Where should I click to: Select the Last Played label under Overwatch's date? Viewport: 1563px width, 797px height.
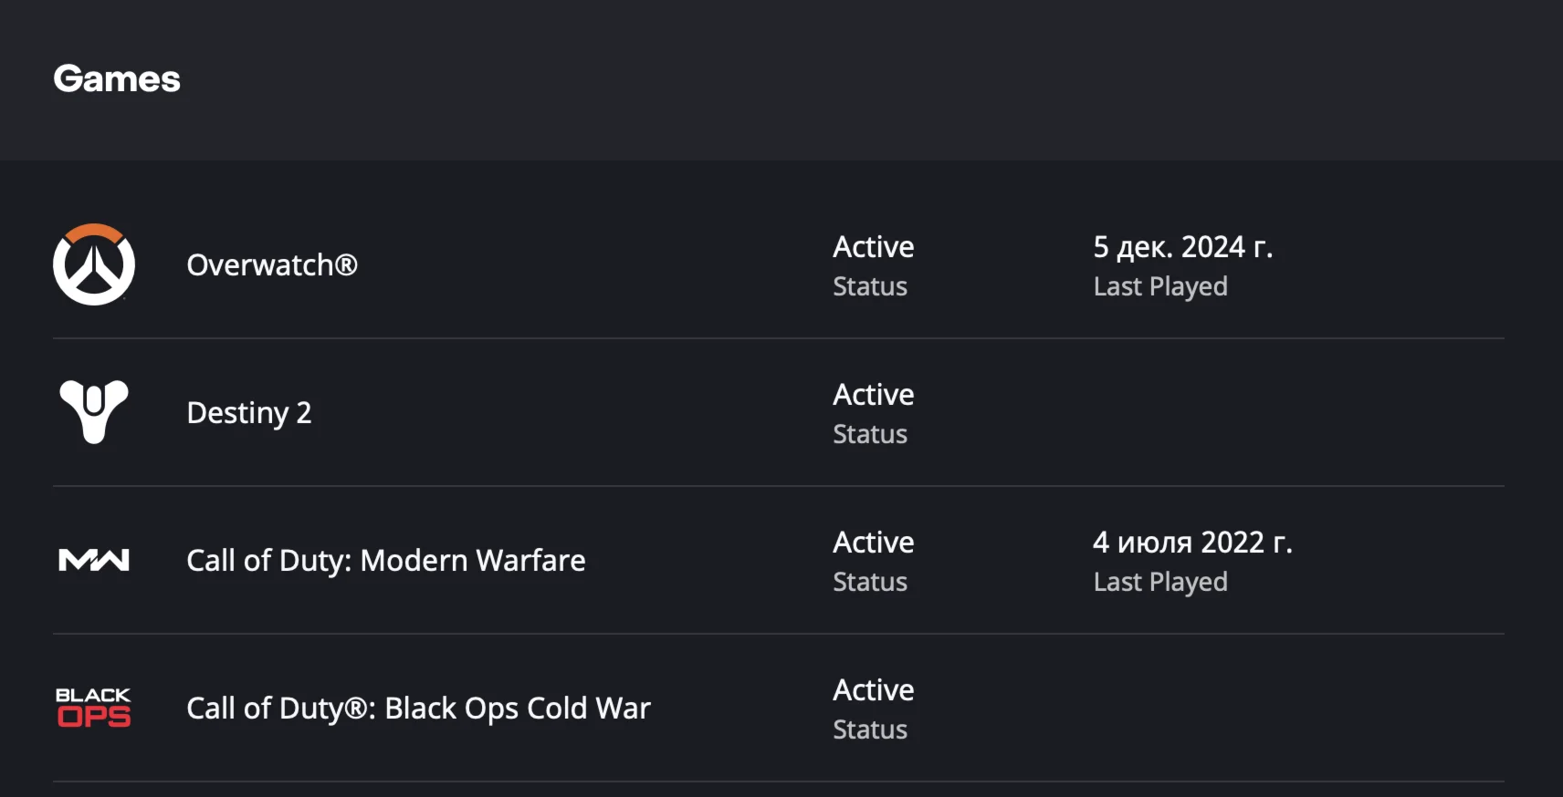pos(1160,286)
